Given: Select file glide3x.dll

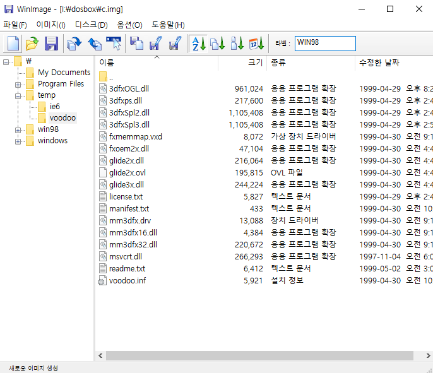Looking at the screenshot, I should pyautogui.click(x=126, y=185).
